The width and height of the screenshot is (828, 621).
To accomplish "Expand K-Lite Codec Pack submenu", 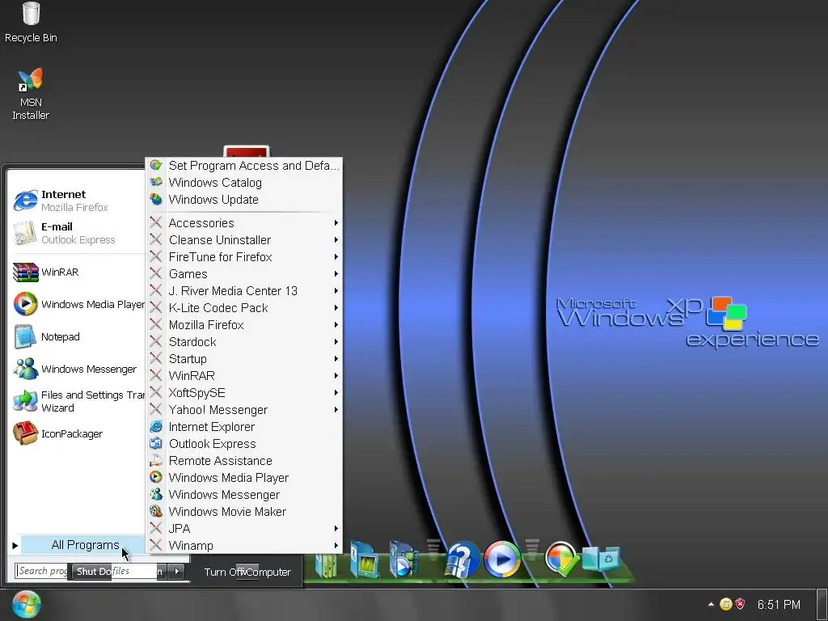I will (244, 307).
